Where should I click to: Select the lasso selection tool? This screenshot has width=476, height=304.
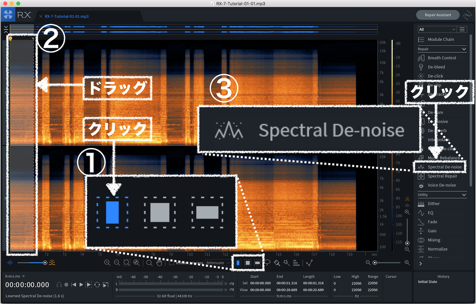pyautogui.click(x=267, y=263)
